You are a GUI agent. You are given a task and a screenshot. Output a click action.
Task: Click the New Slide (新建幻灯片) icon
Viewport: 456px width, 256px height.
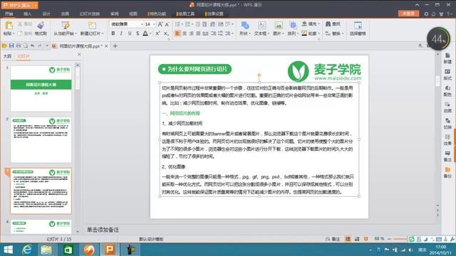click(x=92, y=26)
